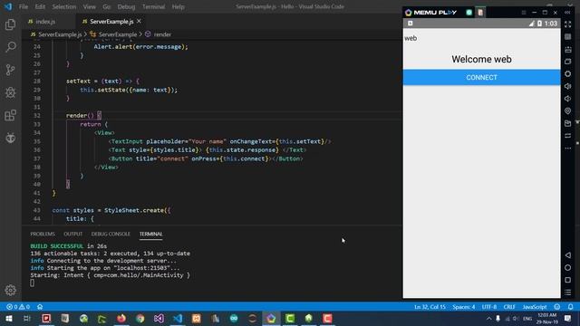This screenshot has width=580, height=326.
Task: Open the Selection menu
Action: pos(64,6)
